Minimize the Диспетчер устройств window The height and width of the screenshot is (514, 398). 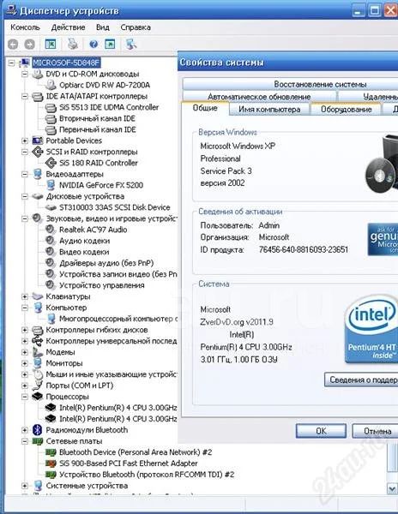click(359, 10)
